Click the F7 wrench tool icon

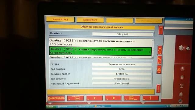159,60
